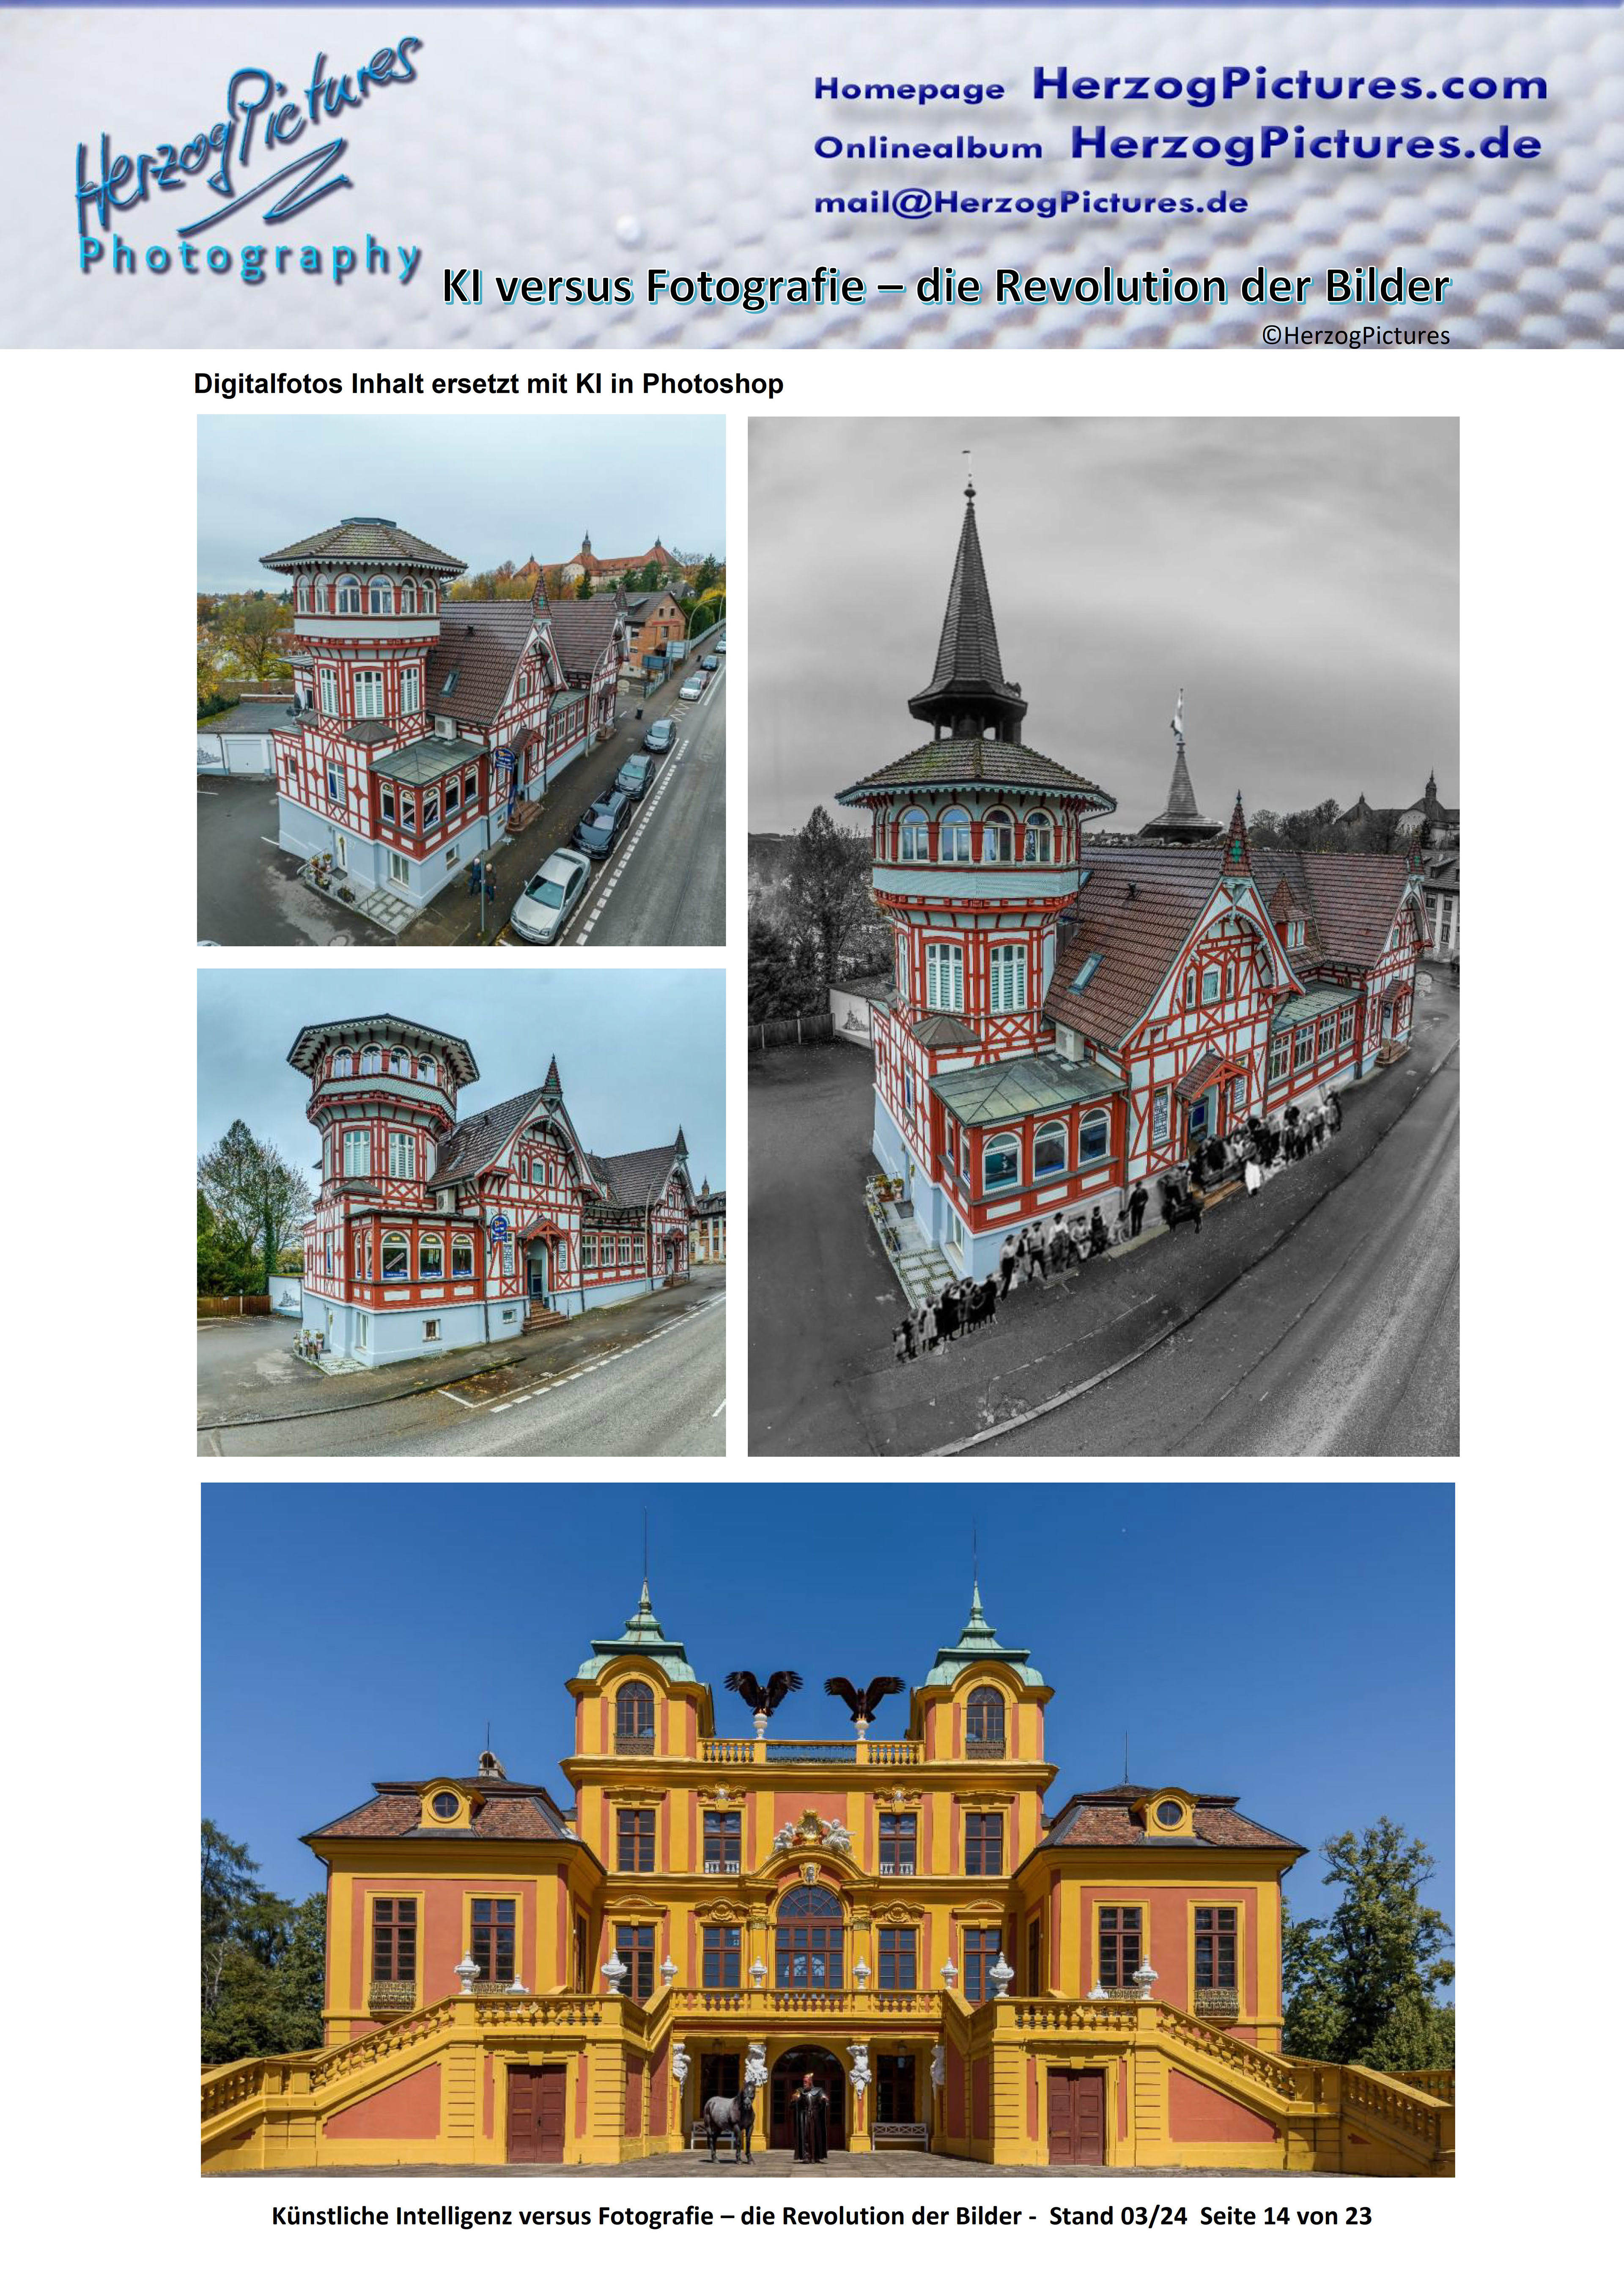1624x2296 pixels.
Task: Select the half-timbered house photo without cars
Action: click(461, 1212)
